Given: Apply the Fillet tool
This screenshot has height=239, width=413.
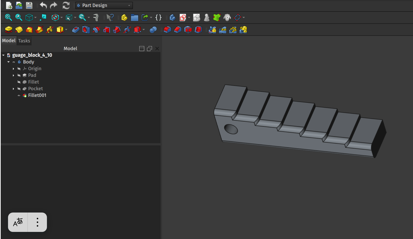Looking at the screenshot, I should pos(167,30).
